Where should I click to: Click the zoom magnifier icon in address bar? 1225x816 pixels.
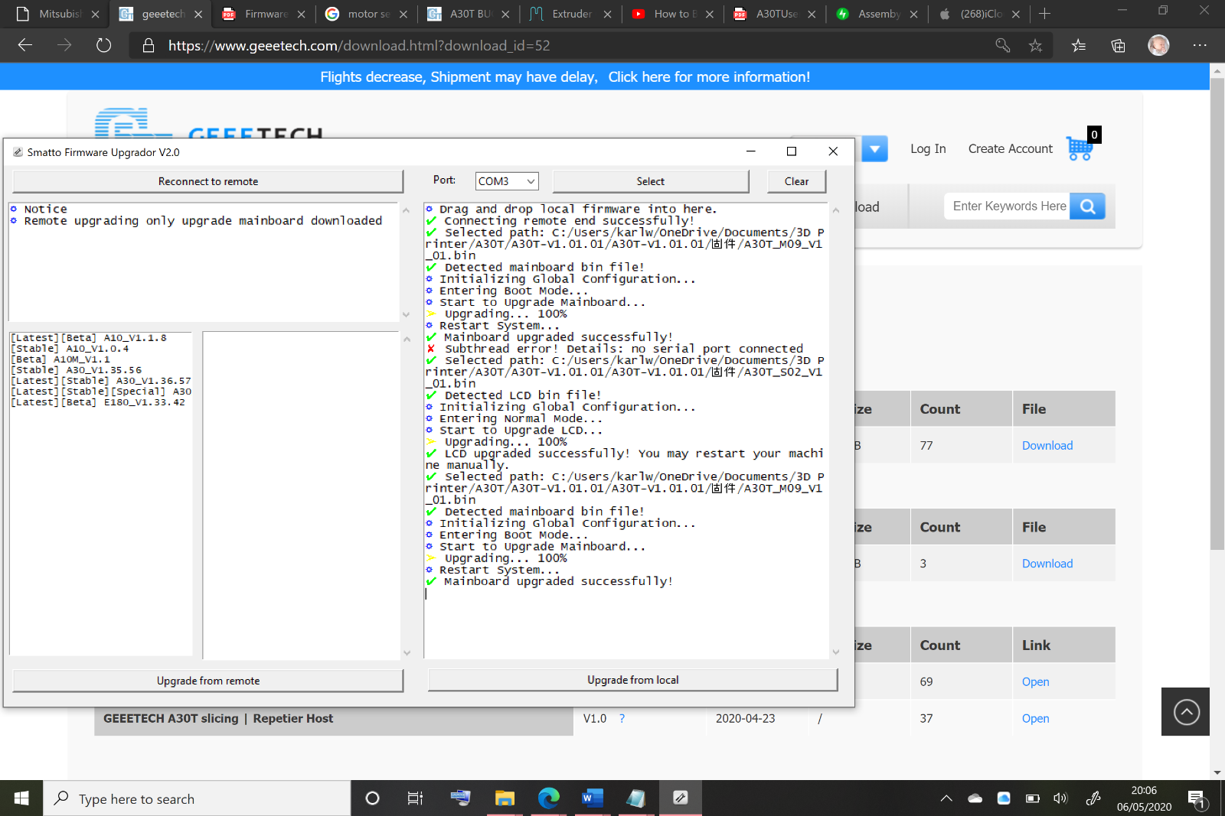(1002, 45)
